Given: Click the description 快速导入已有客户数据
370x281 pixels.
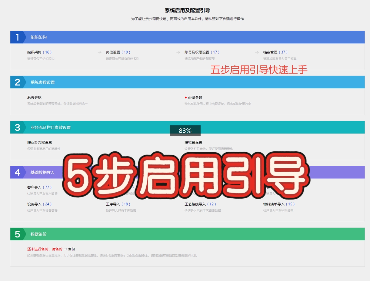Looking at the screenshot, I should click(42, 194).
